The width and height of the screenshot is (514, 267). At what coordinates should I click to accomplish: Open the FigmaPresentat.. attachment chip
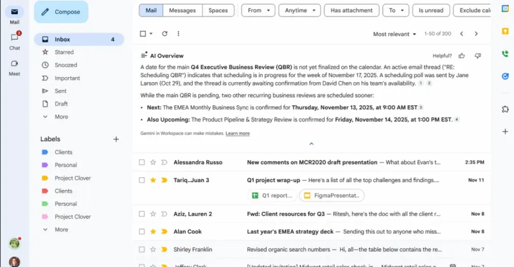[x=332, y=196]
